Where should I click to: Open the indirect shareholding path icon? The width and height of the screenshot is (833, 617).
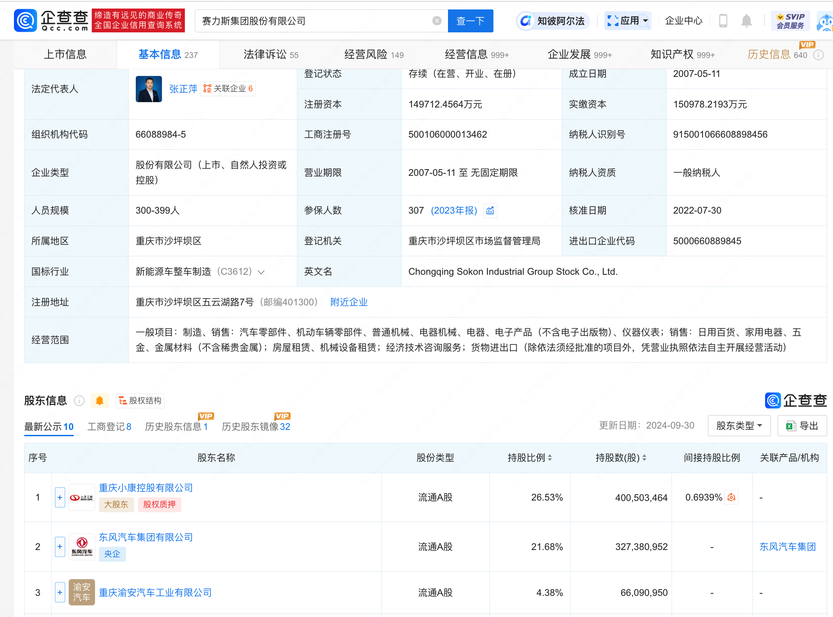tap(731, 497)
